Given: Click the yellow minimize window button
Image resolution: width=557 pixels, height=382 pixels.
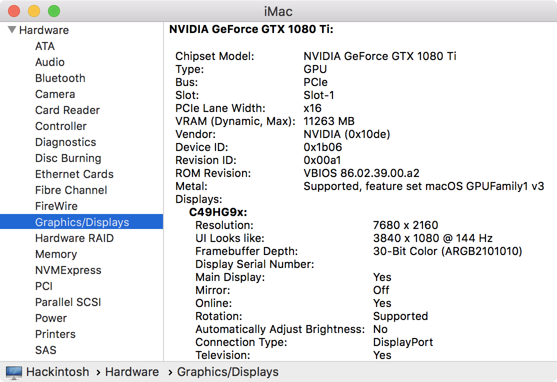Looking at the screenshot, I should [34, 11].
